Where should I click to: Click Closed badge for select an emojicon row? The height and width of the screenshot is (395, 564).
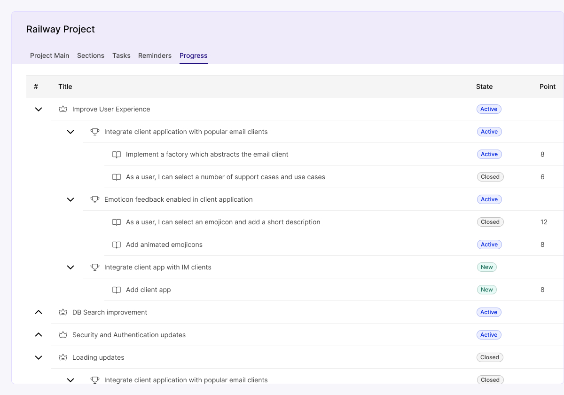pos(490,222)
